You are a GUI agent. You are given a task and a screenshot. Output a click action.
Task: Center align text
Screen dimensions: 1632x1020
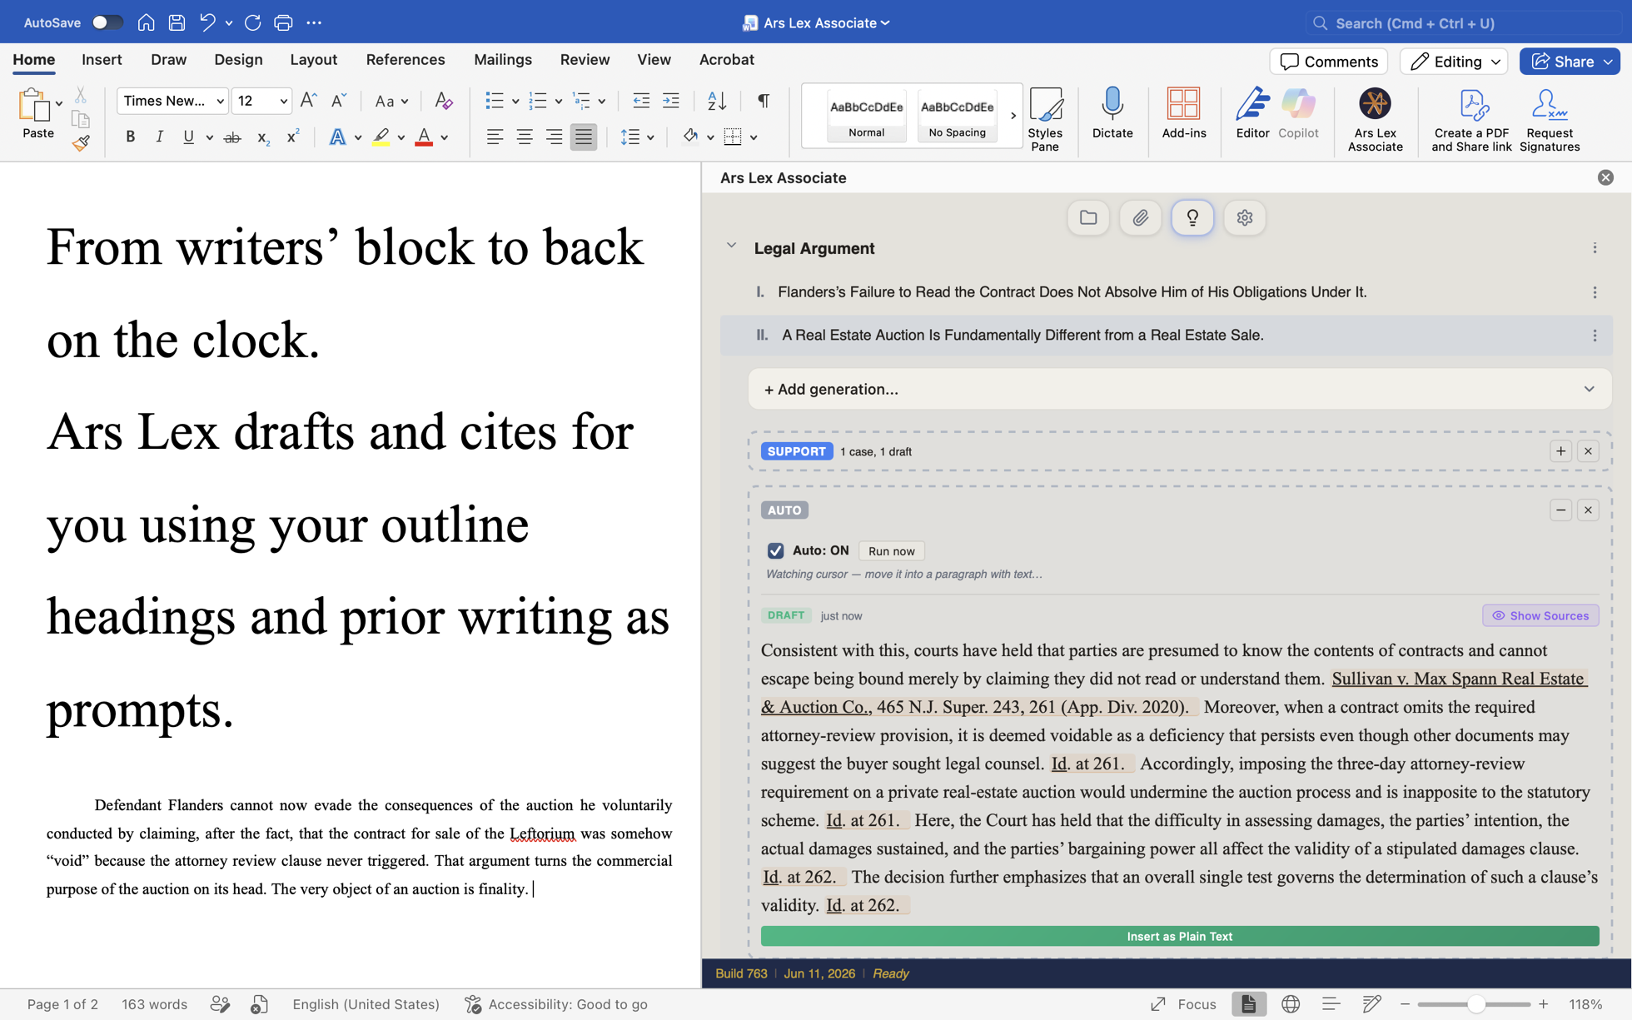coord(525,137)
